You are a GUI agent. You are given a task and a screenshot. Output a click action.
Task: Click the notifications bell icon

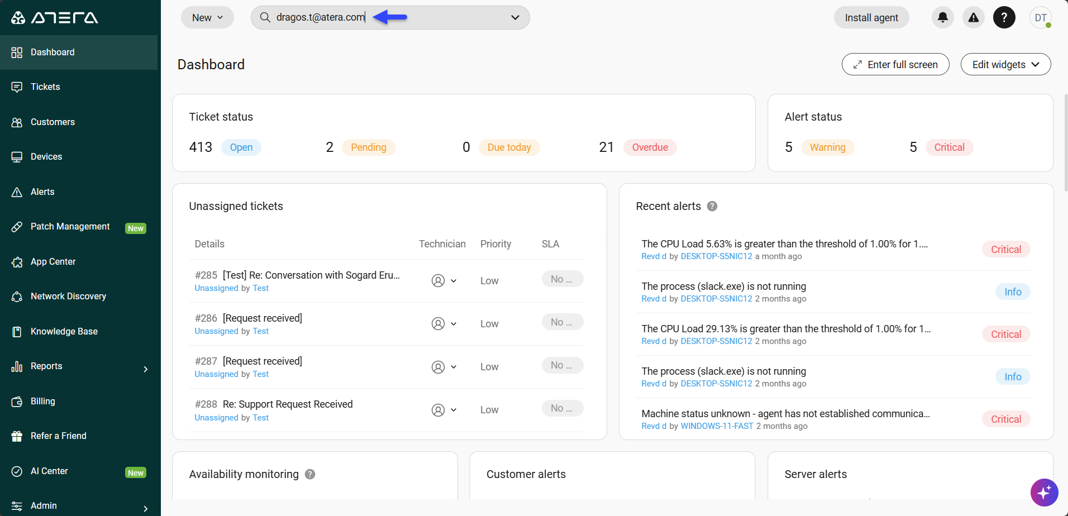tap(943, 17)
